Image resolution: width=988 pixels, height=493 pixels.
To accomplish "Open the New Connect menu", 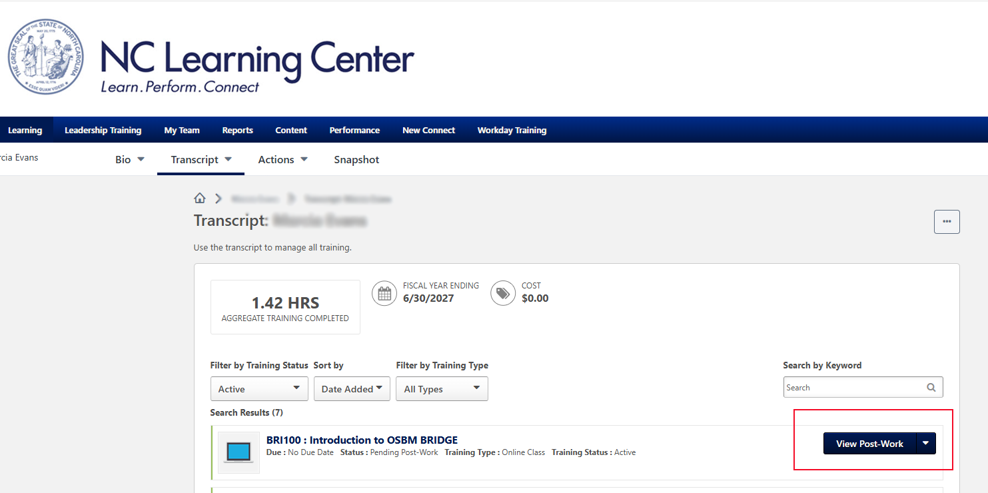I will (428, 130).
